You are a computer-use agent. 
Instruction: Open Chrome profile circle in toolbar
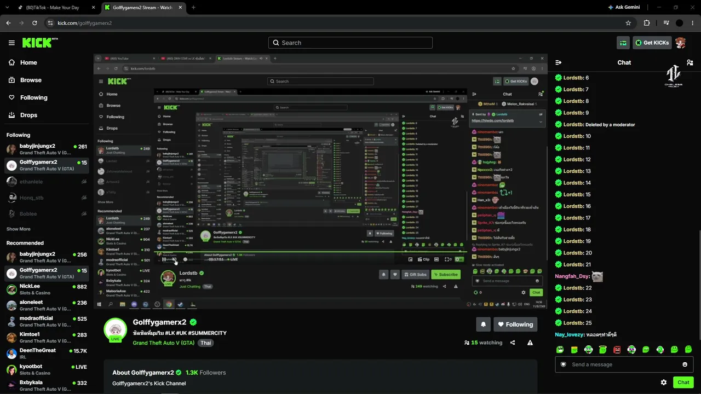pyautogui.click(x=680, y=23)
